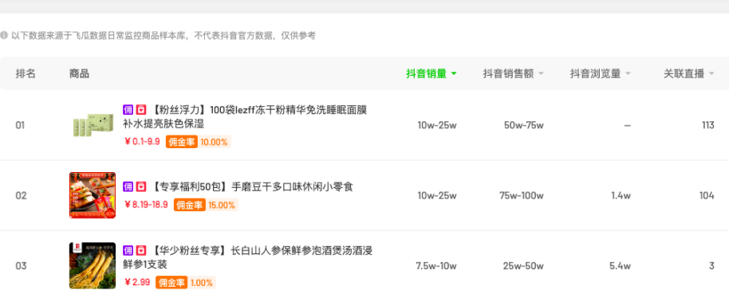The image size is (729, 298).
Task: Click the red shop icon on product 03
Action: click(x=141, y=251)
